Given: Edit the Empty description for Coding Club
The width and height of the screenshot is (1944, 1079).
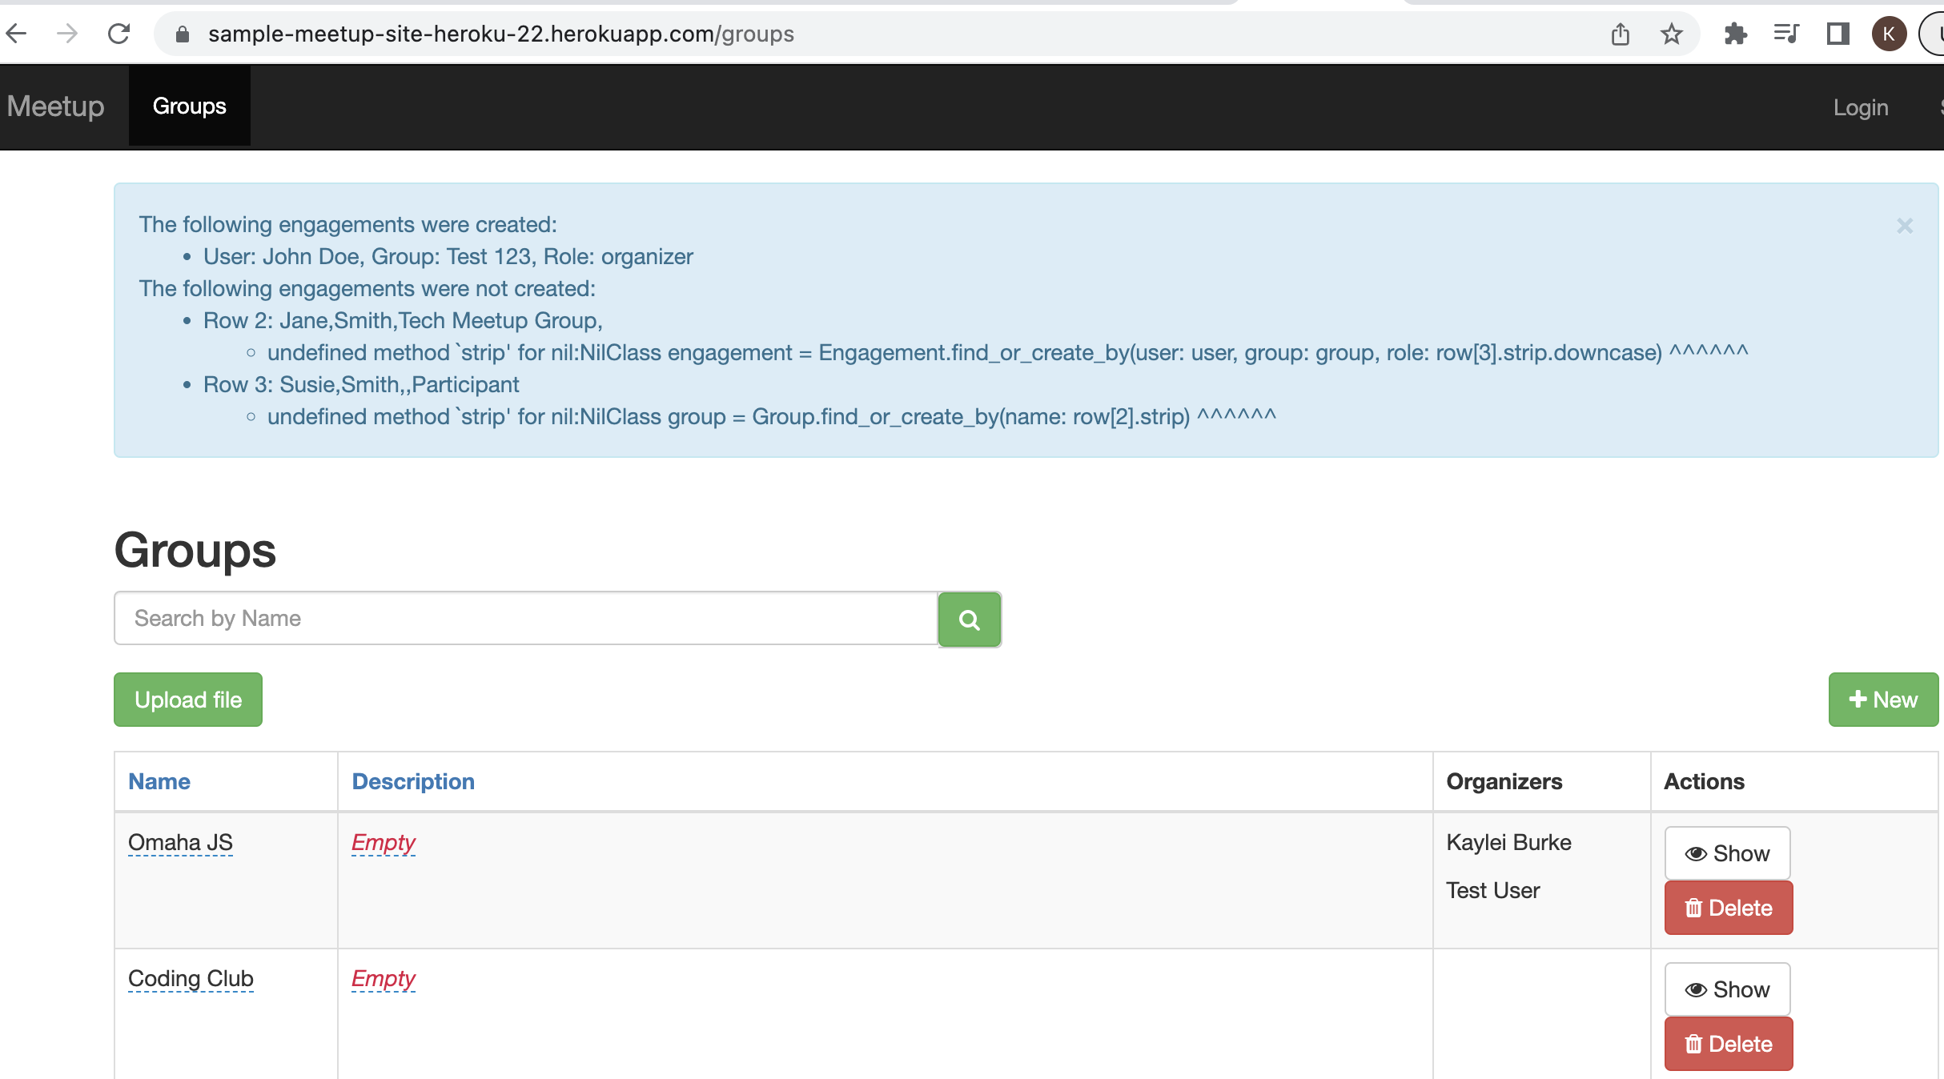Looking at the screenshot, I should pos(384,979).
